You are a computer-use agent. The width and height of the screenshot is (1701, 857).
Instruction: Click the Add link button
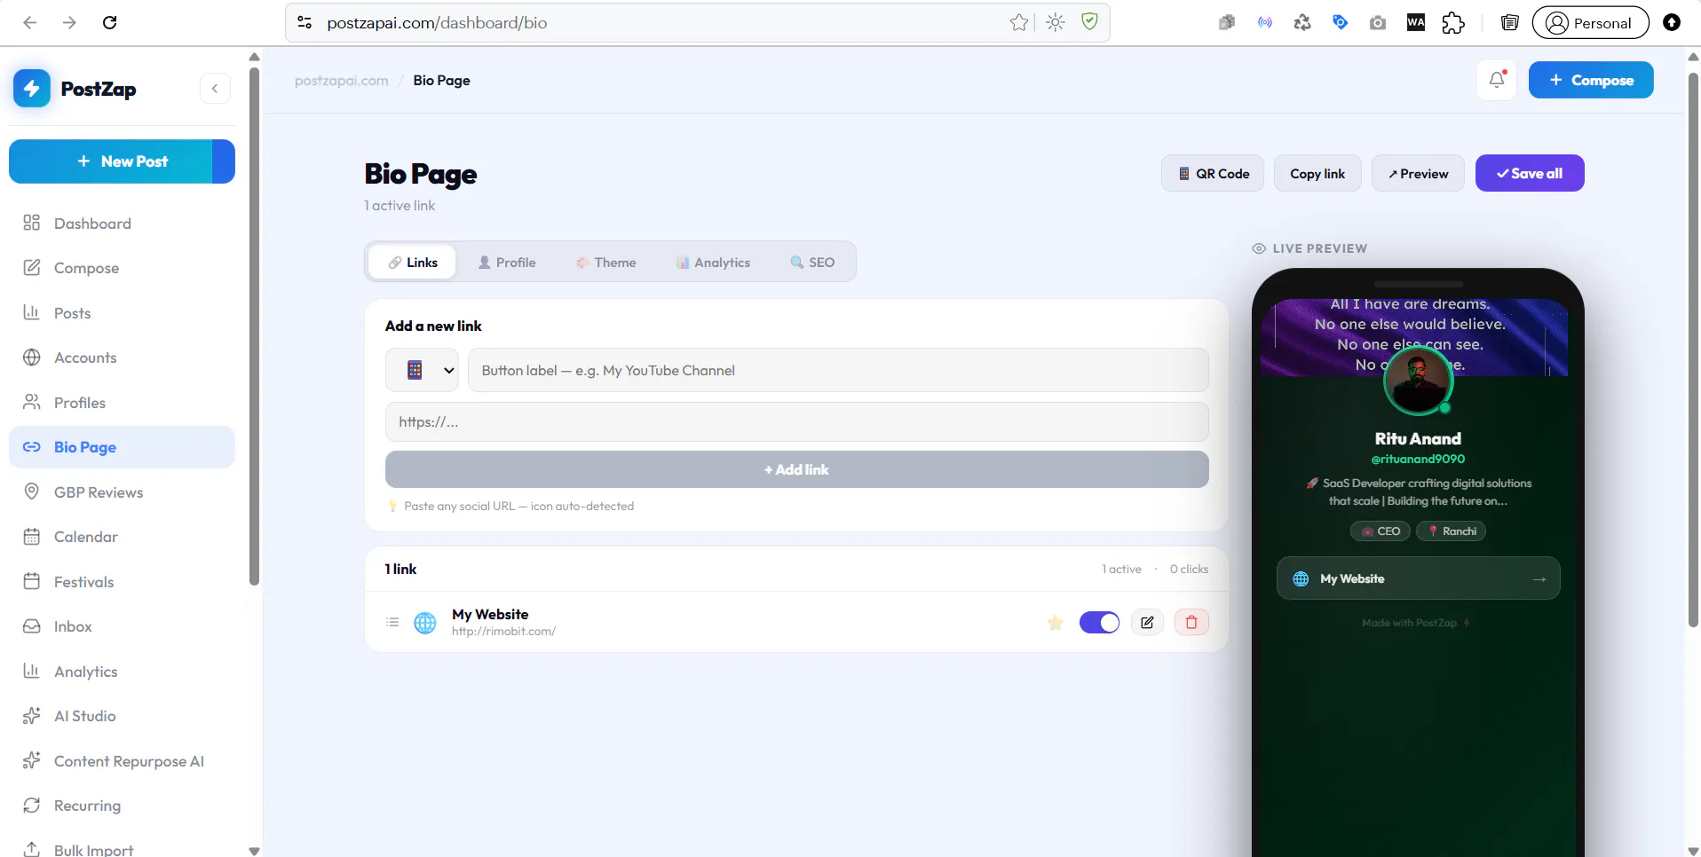[x=797, y=469]
